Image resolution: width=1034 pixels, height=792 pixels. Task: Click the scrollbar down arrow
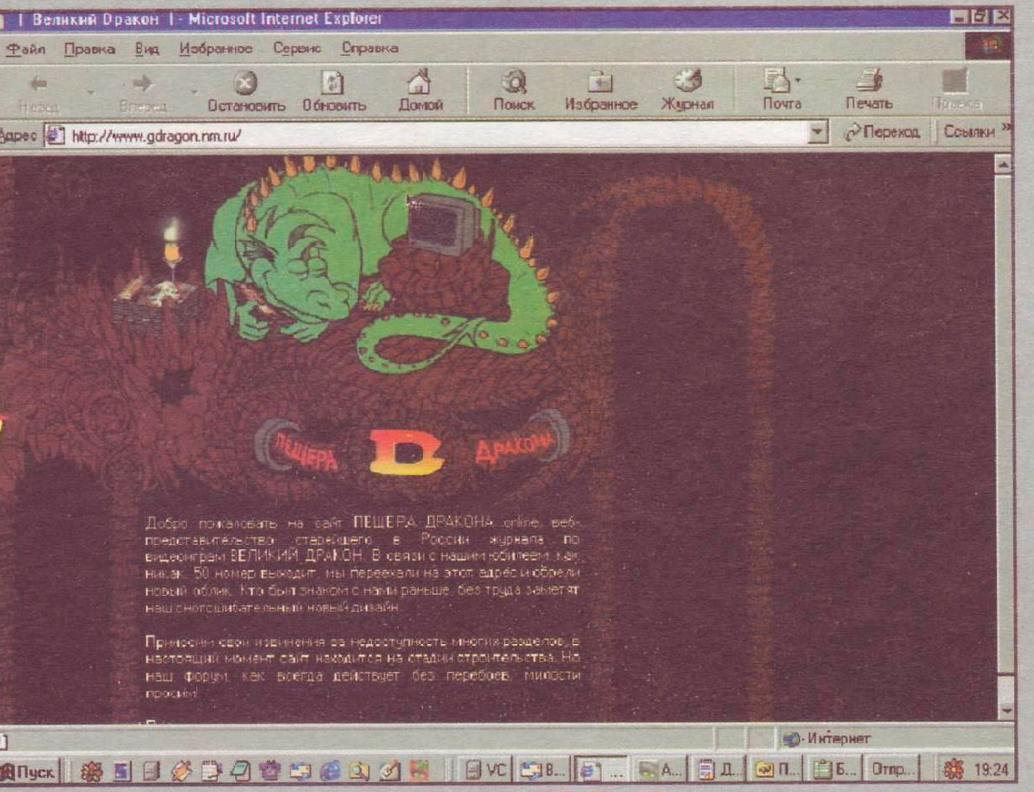click(1005, 711)
